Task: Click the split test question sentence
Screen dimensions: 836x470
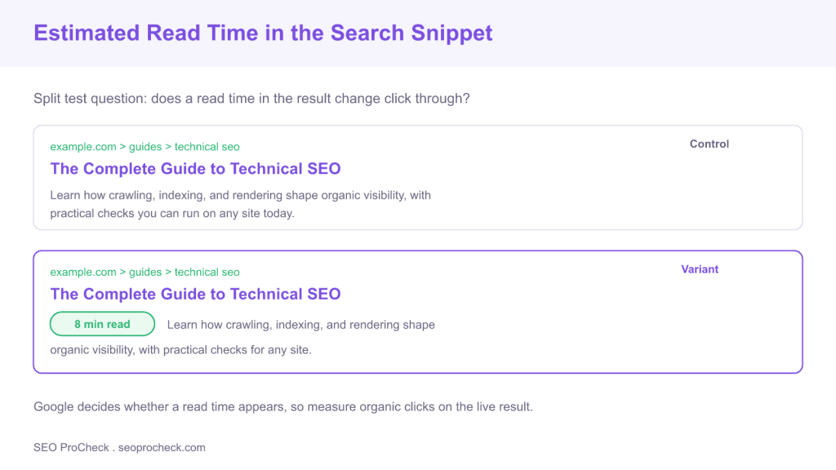Action: [251, 99]
